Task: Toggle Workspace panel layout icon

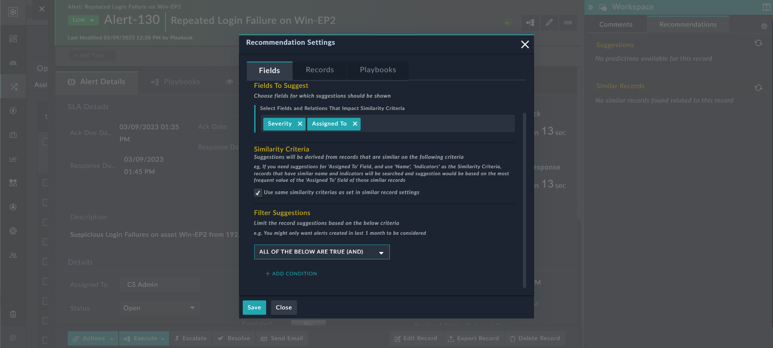Action: coord(766,7)
